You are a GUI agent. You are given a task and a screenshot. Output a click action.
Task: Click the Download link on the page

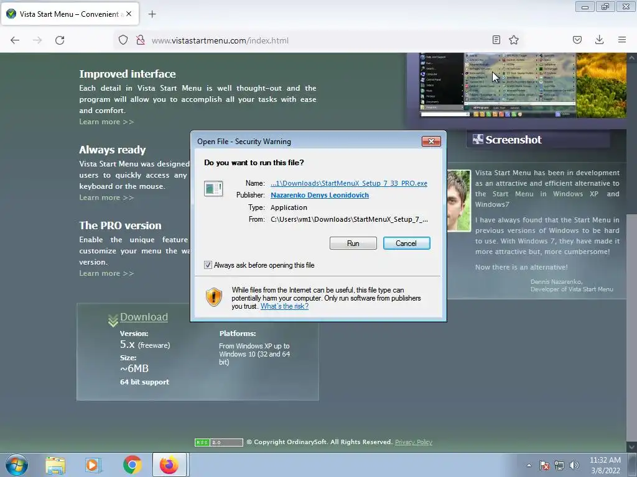pyautogui.click(x=144, y=317)
